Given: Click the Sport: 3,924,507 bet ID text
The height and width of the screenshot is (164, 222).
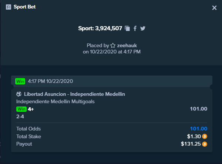Looking at the screenshot, I should [x=100, y=28].
